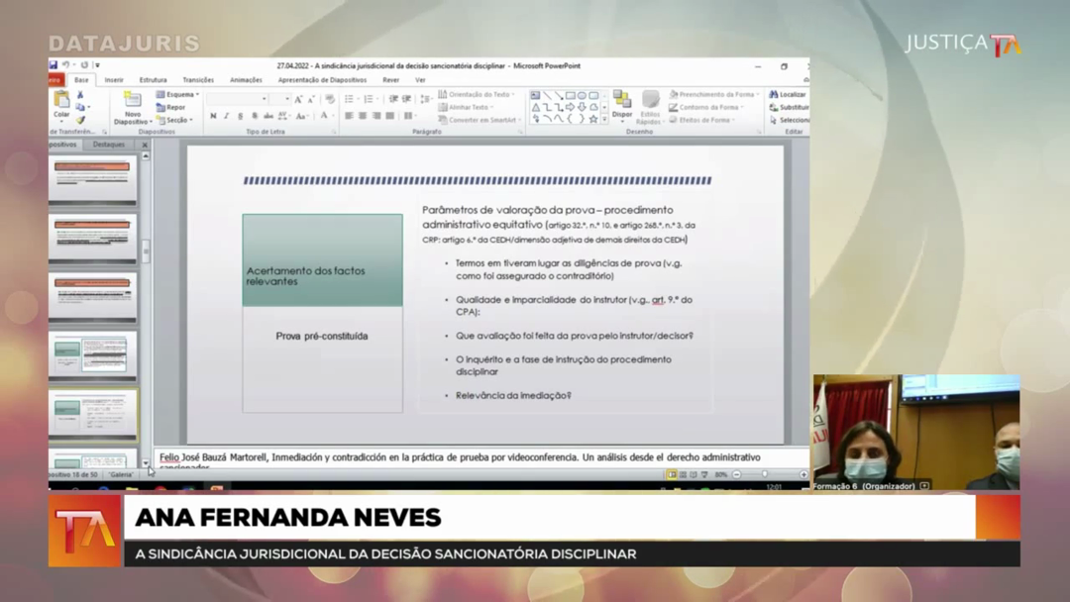Image resolution: width=1070 pixels, height=602 pixels.
Task: Pick the star shape in shapes gallery
Action: pos(593,119)
